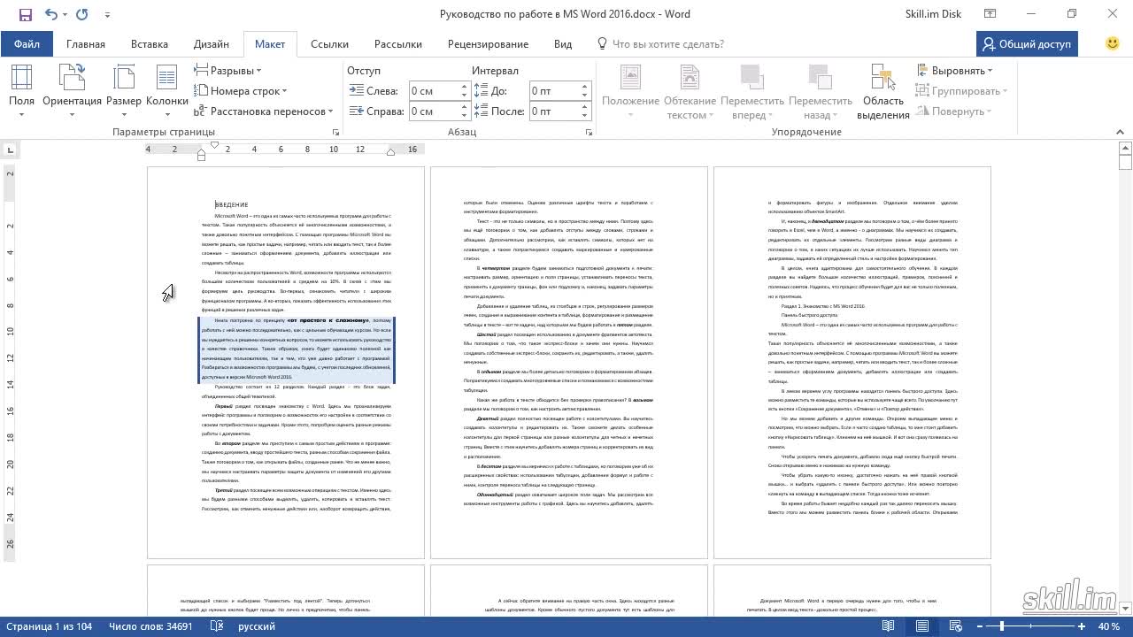
Task: Click the русский language indicator
Action: [x=257, y=626]
